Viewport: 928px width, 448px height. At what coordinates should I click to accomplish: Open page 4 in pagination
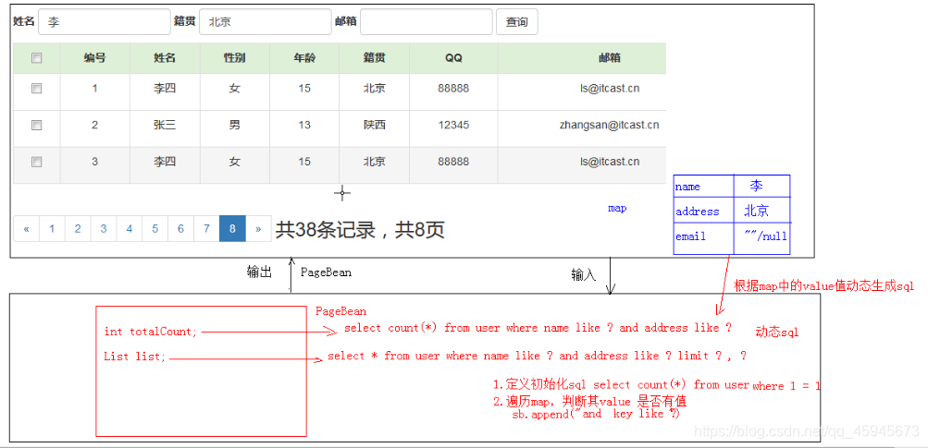pos(129,229)
